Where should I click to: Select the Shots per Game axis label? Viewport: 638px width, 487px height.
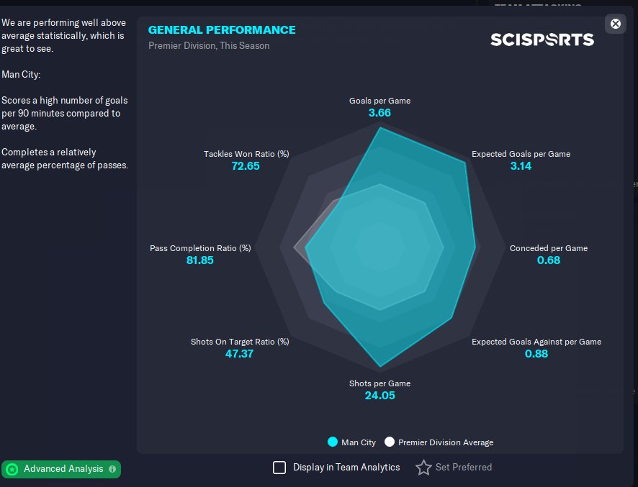(379, 383)
